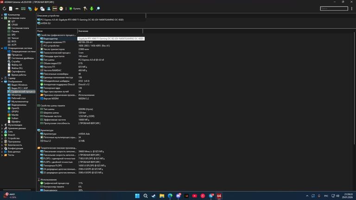Open the OSD panel toolbar icon
The height and width of the screenshot is (200, 356).
55,9
